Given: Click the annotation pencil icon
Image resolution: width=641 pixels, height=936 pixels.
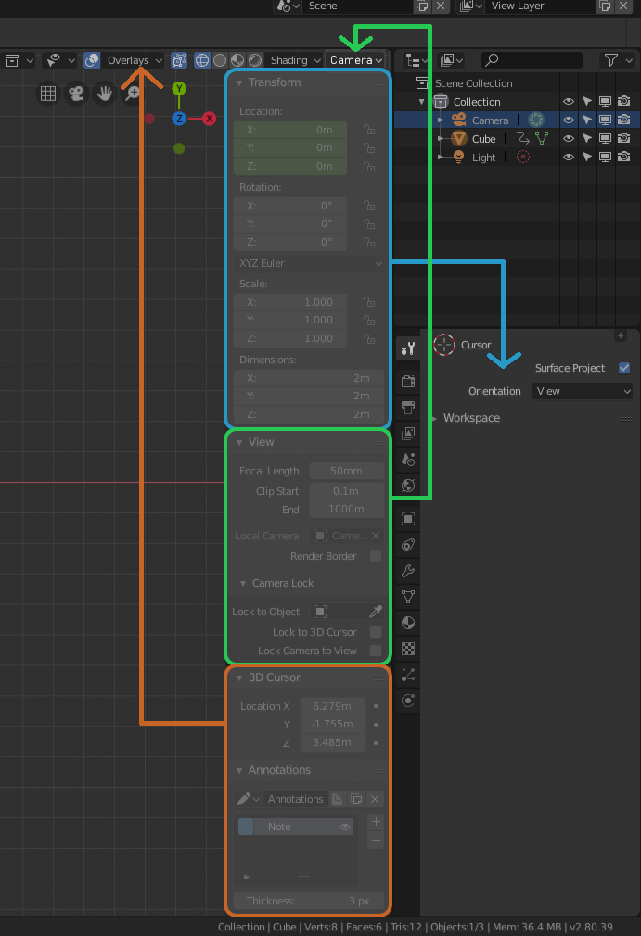Looking at the screenshot, I should [x=244, y=799].
